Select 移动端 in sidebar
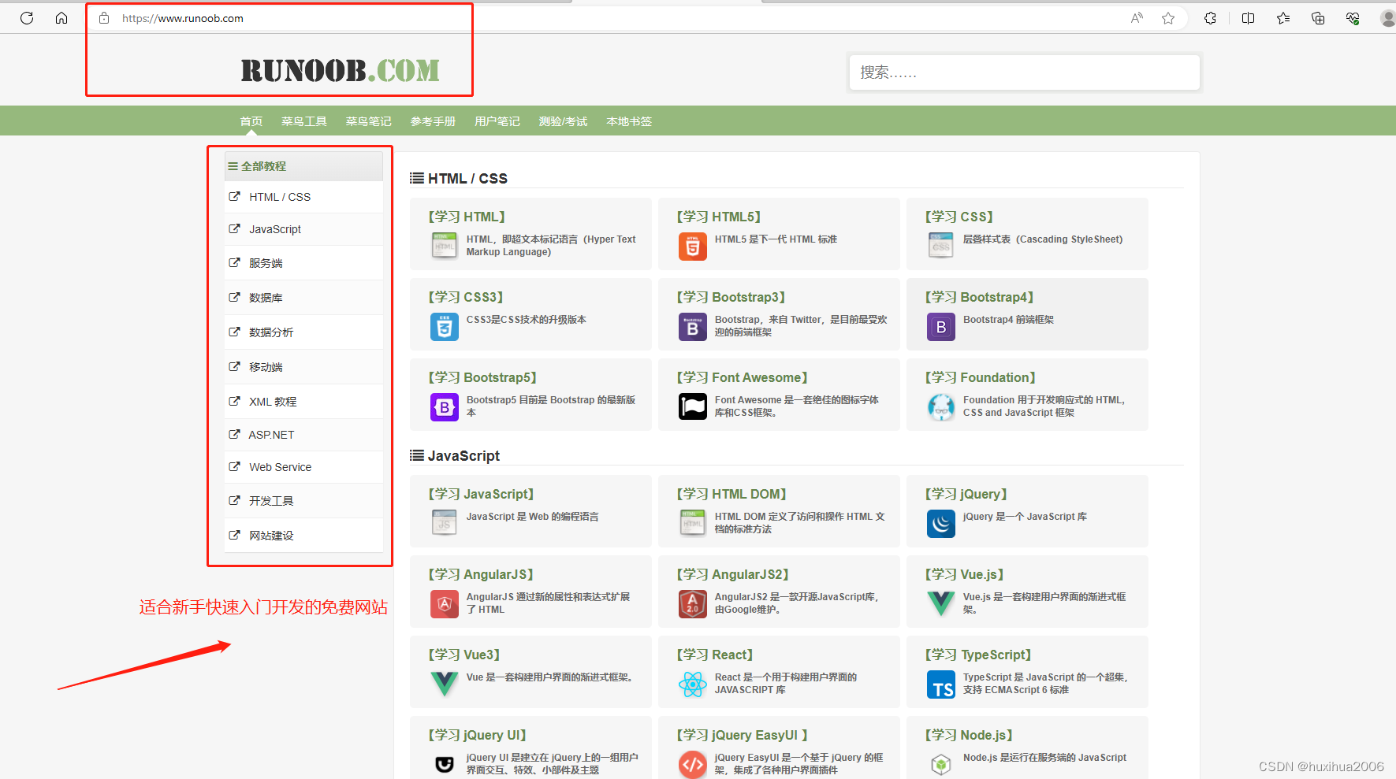Viewport: 1396px width, 779px height. (x=303, y=367)
